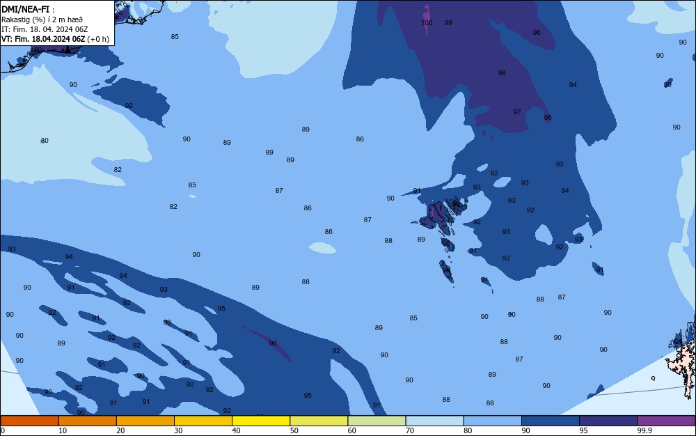Select the 90–95 dark blue legend swatch
This screenshot has height=436, width=696.
point(551,421)
